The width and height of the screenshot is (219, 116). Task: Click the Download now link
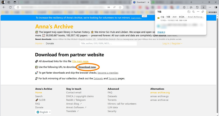tap(87, 67)
